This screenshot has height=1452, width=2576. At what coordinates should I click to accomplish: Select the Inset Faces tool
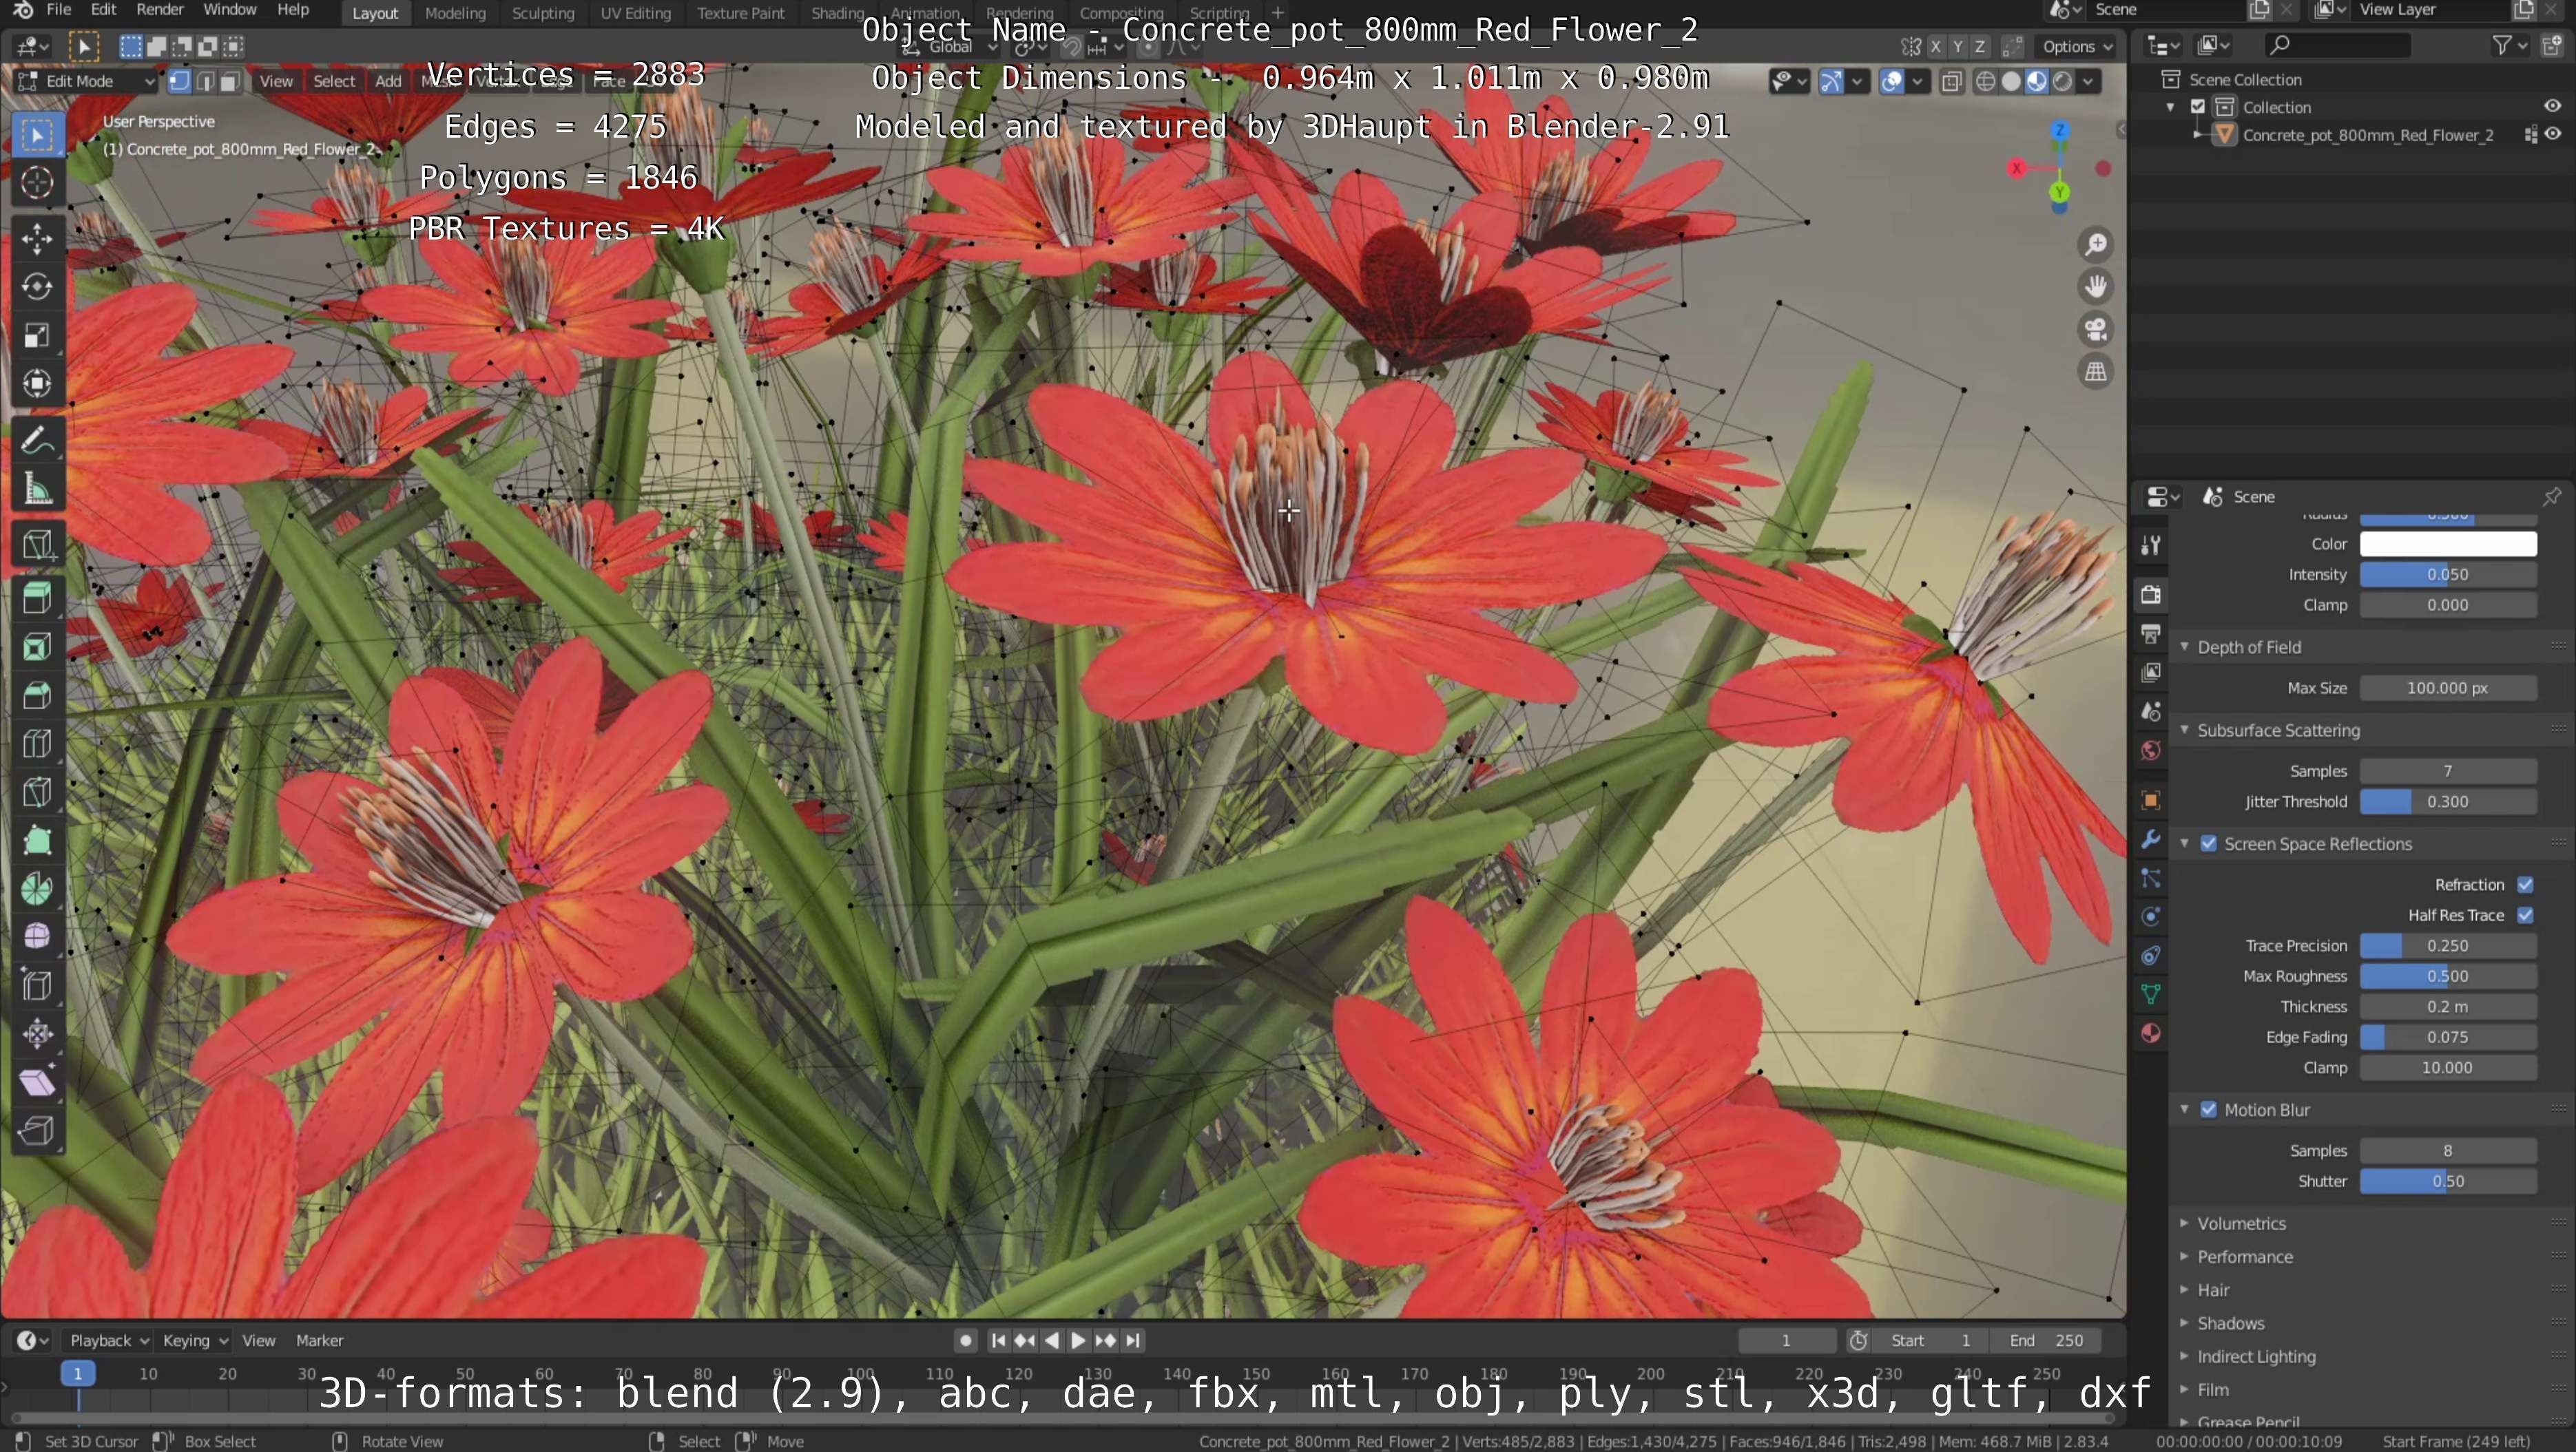[37, 646]
